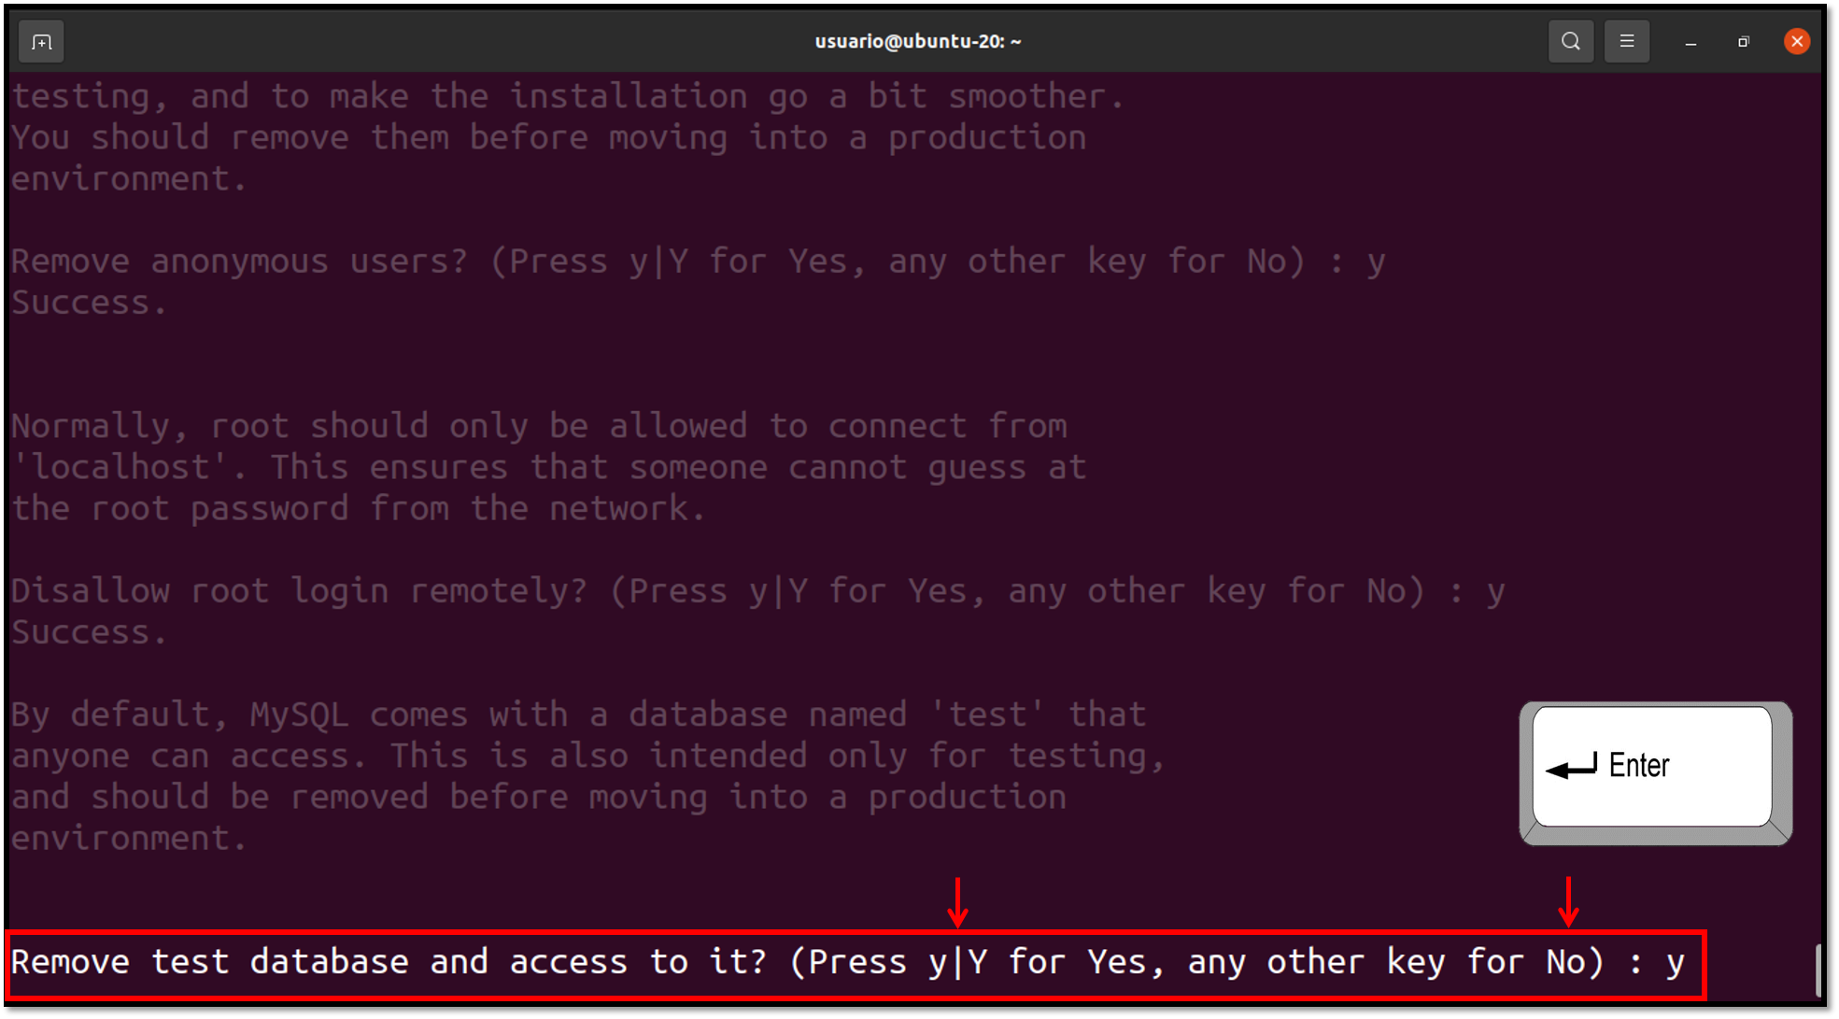Click the 'localhost' text line
The height and width of the screenshot is (1019, 1839).
click(548, 468)
